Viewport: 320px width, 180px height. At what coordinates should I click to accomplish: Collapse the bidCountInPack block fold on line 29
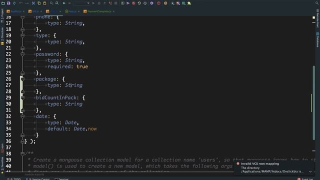tap(22, 98)
